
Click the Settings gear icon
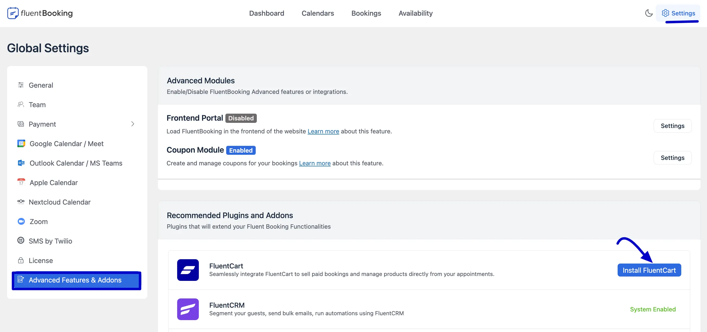[x=665, y=13]
